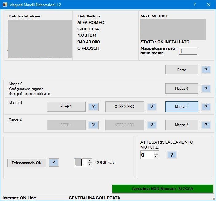Click the ATTESA RISCALDAMENTO MOTORE label
Screen dimensions: 216x201
point(167,145)
